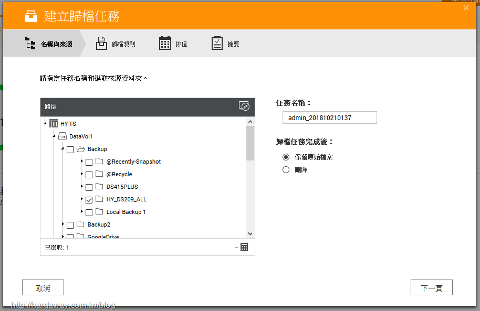Go to the 摘要 step
The image size is (480, 311).
(226, 43)
